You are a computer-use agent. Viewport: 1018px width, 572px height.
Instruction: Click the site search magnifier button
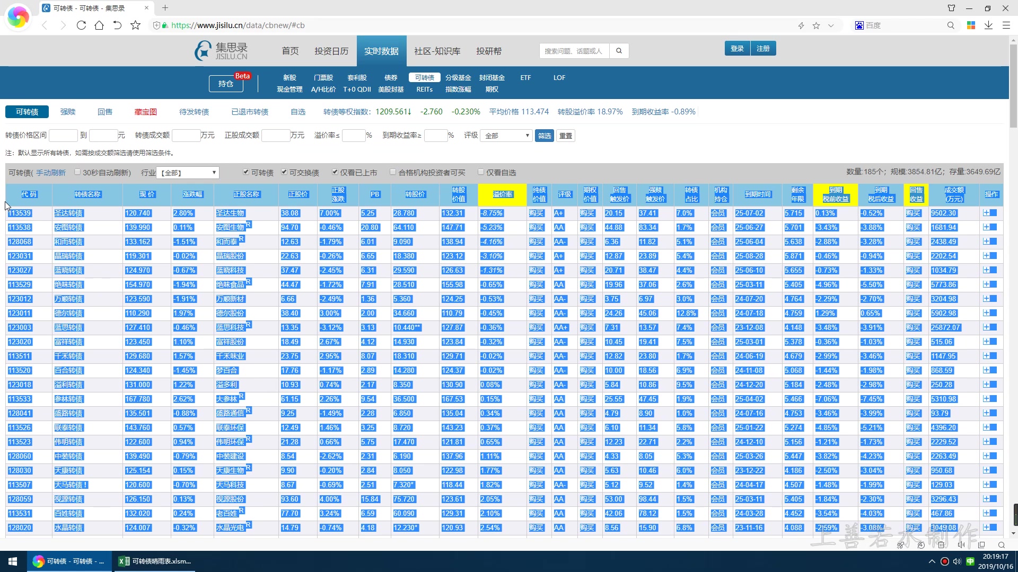pos(619,51)
